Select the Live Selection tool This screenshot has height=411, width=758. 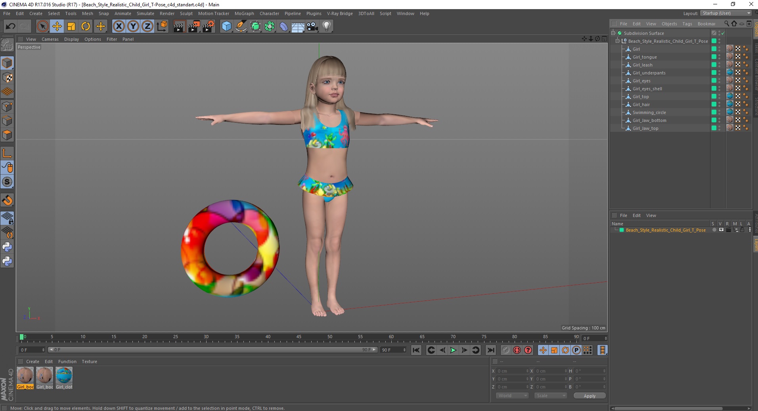click(x=42, y=27)
